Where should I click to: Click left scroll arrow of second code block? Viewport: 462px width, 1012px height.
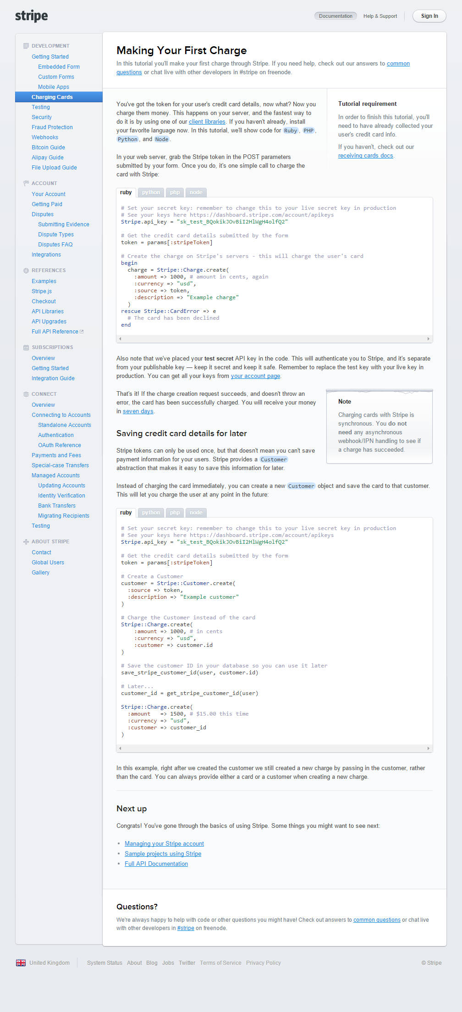pyautogui.click(x=120, y=749)
